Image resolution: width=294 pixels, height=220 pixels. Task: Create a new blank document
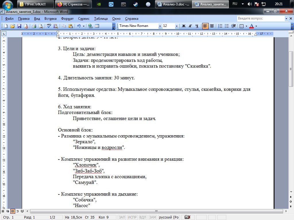tap(6, 26)
